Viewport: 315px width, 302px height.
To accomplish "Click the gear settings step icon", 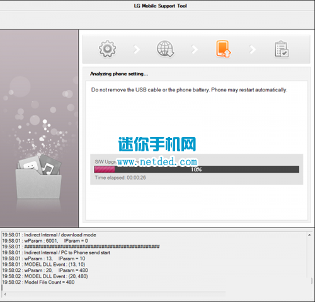I will 107,49.
